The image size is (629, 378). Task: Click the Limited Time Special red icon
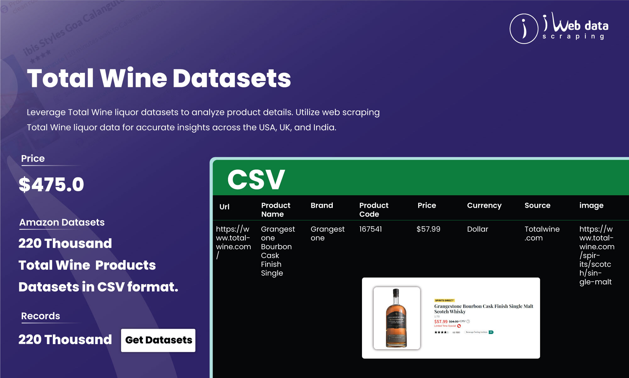pyautogui.click(x=459, y=326)
